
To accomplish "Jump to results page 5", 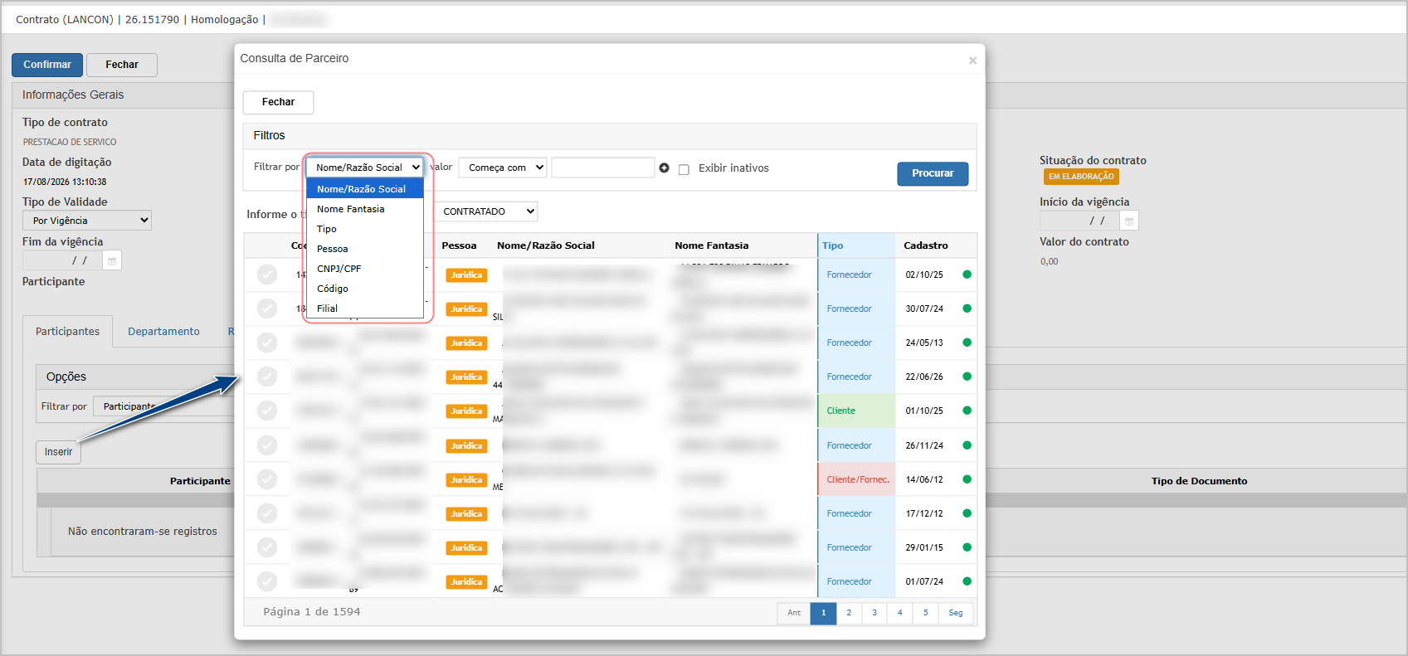I will click(925, 613).
